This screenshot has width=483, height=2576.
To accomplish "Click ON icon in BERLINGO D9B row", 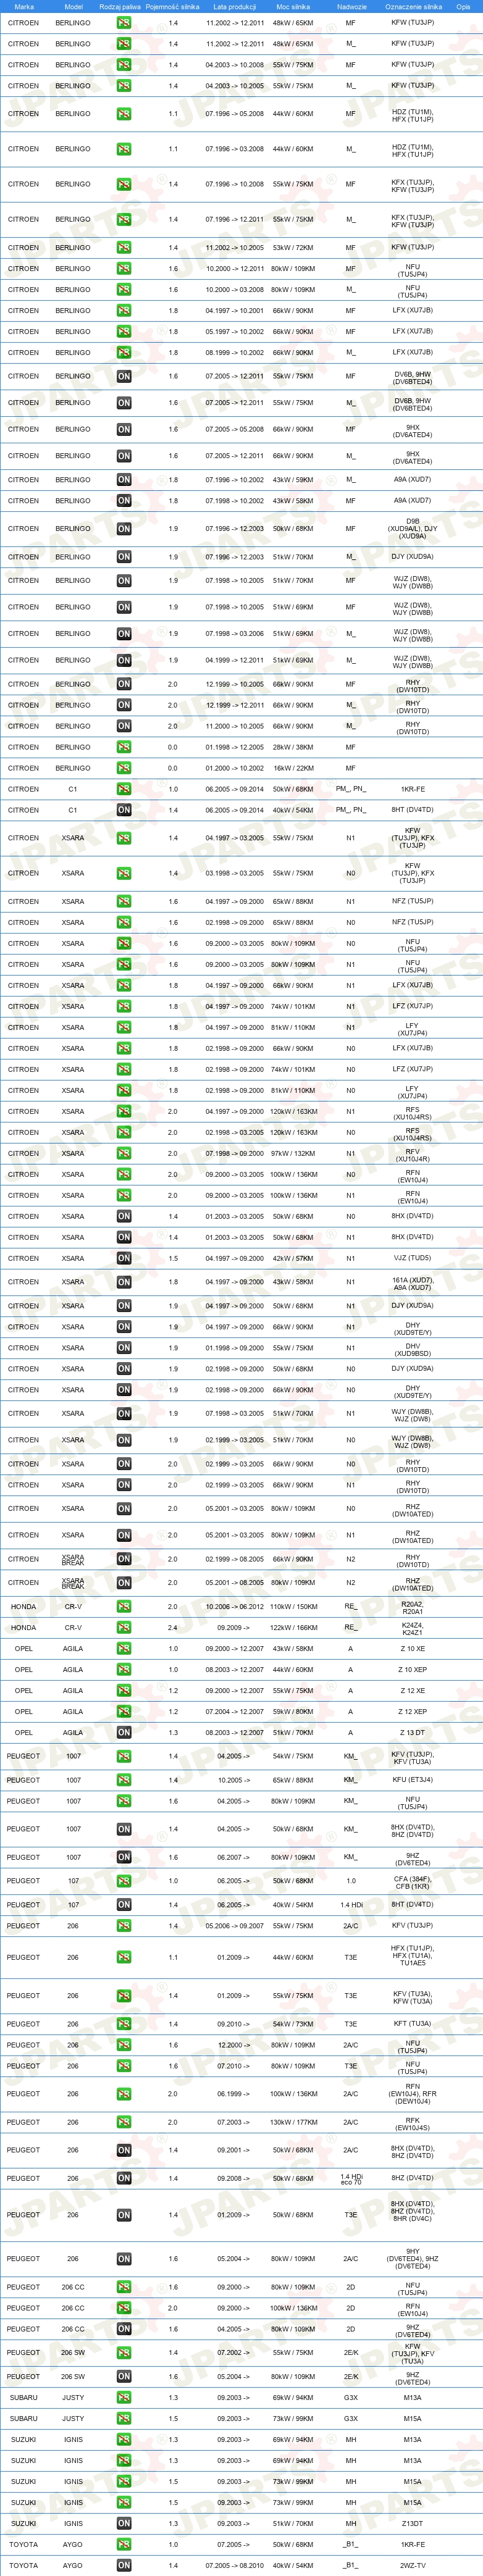I will coord(124,528).
